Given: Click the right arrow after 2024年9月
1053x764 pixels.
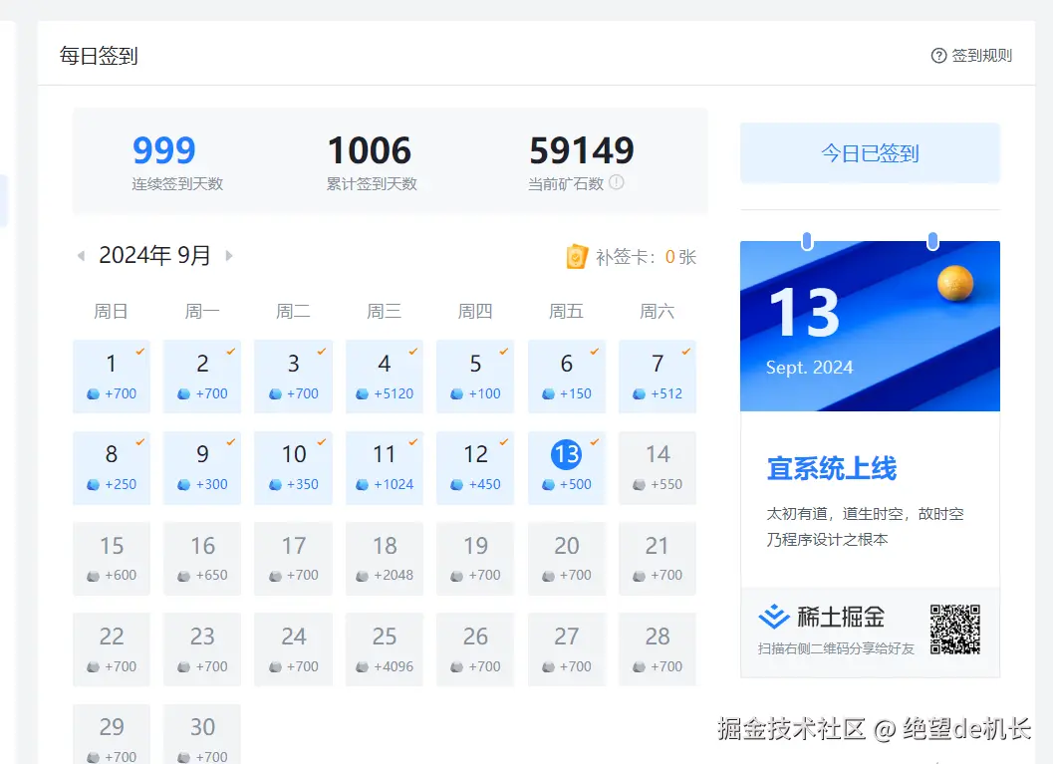Looking at the screenshot, I should 228,255.
